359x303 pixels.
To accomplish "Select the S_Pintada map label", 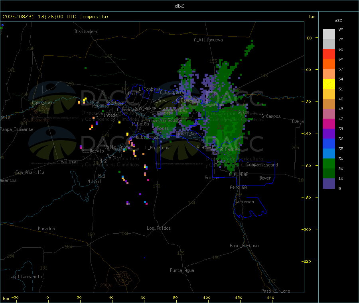I will 107,115.
